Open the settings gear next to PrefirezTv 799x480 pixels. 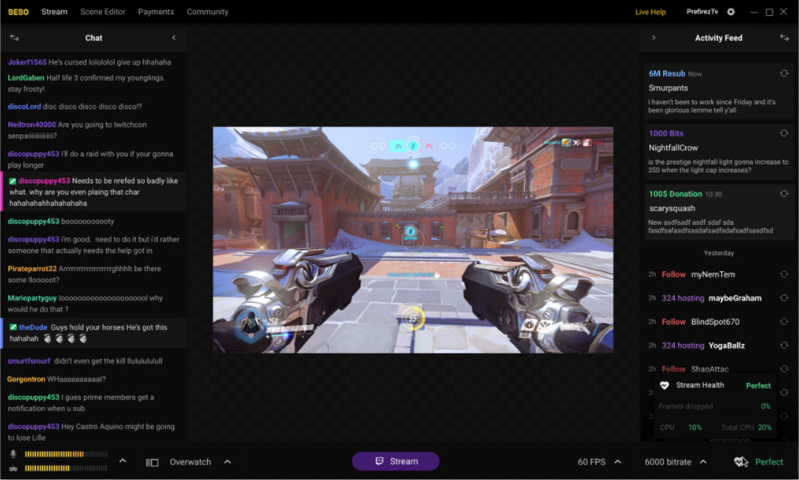731,12
